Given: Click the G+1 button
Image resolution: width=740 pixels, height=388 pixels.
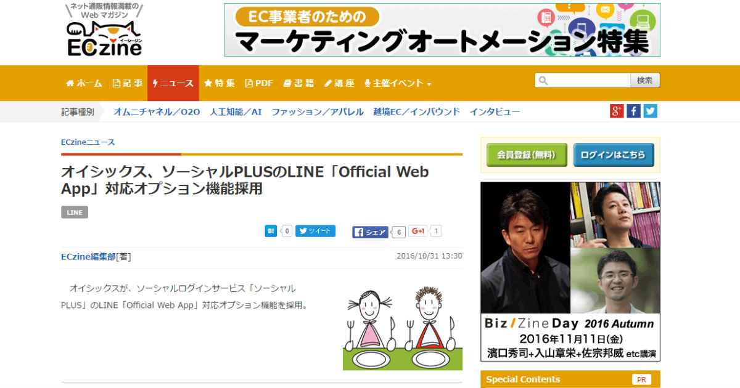Looking at the screenshot, I should click(x=417, y=231).
